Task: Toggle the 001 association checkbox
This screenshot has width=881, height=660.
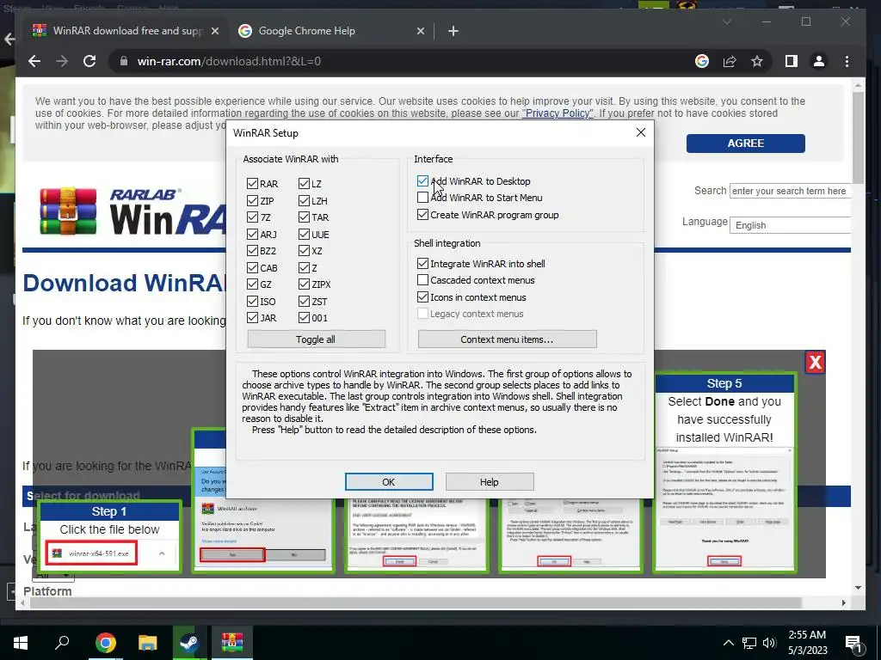Action: tap(304, 318)
